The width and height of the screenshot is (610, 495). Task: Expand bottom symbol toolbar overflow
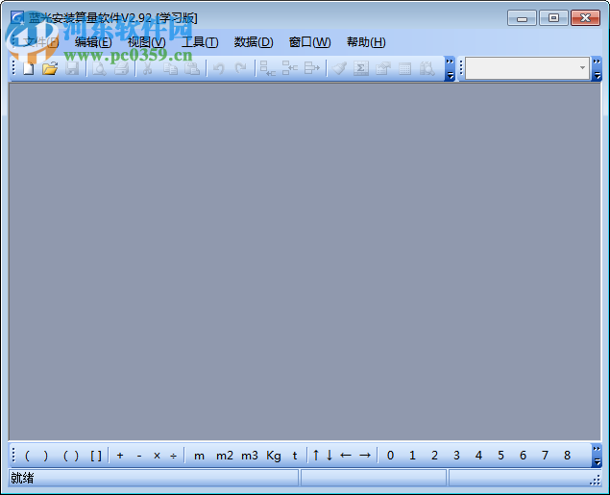point(597,456)
